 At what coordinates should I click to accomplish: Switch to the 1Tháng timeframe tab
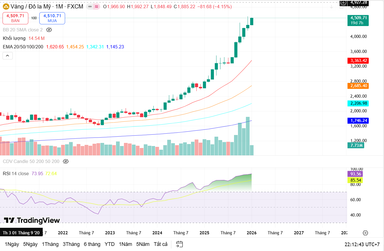click(x=50, y=244)
